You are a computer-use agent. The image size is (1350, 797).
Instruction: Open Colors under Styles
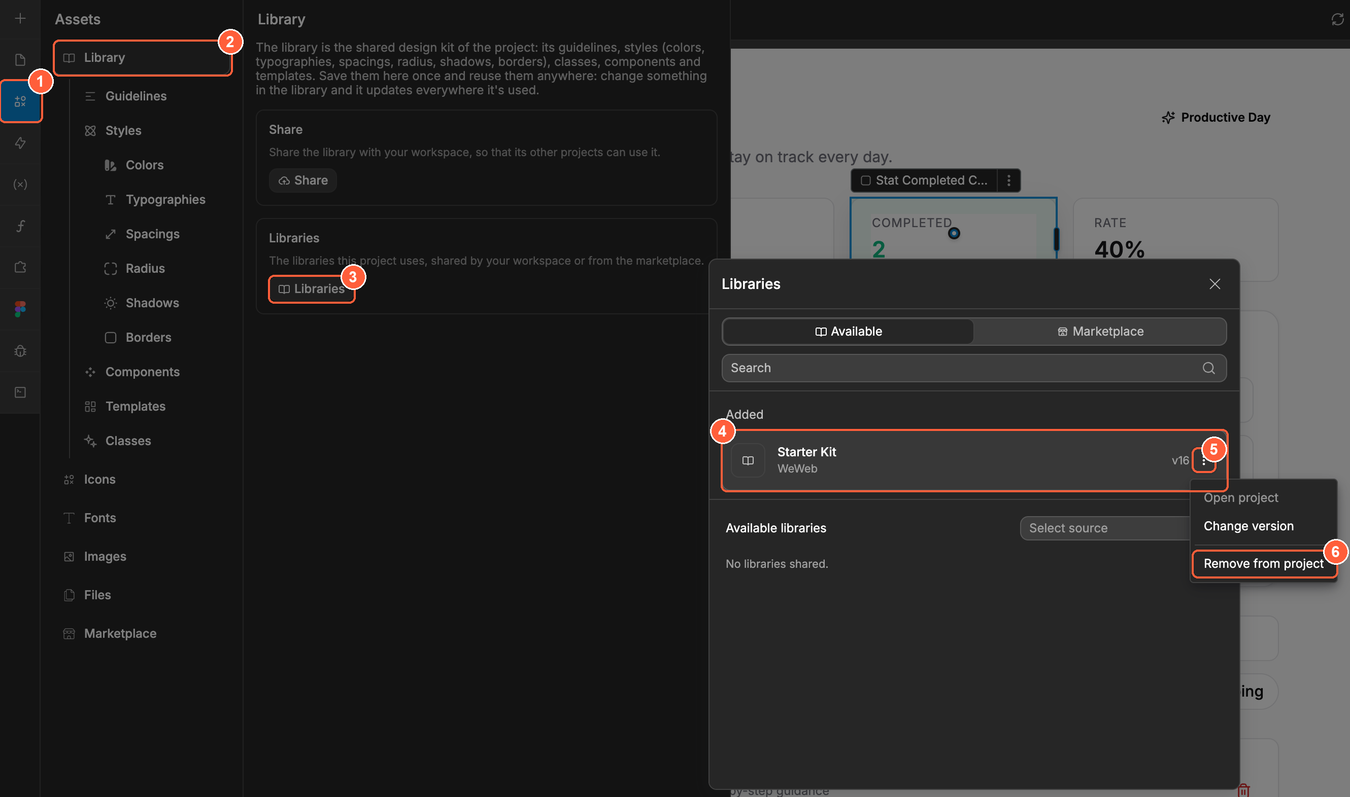pyautogui.click(x=144, y=165)
